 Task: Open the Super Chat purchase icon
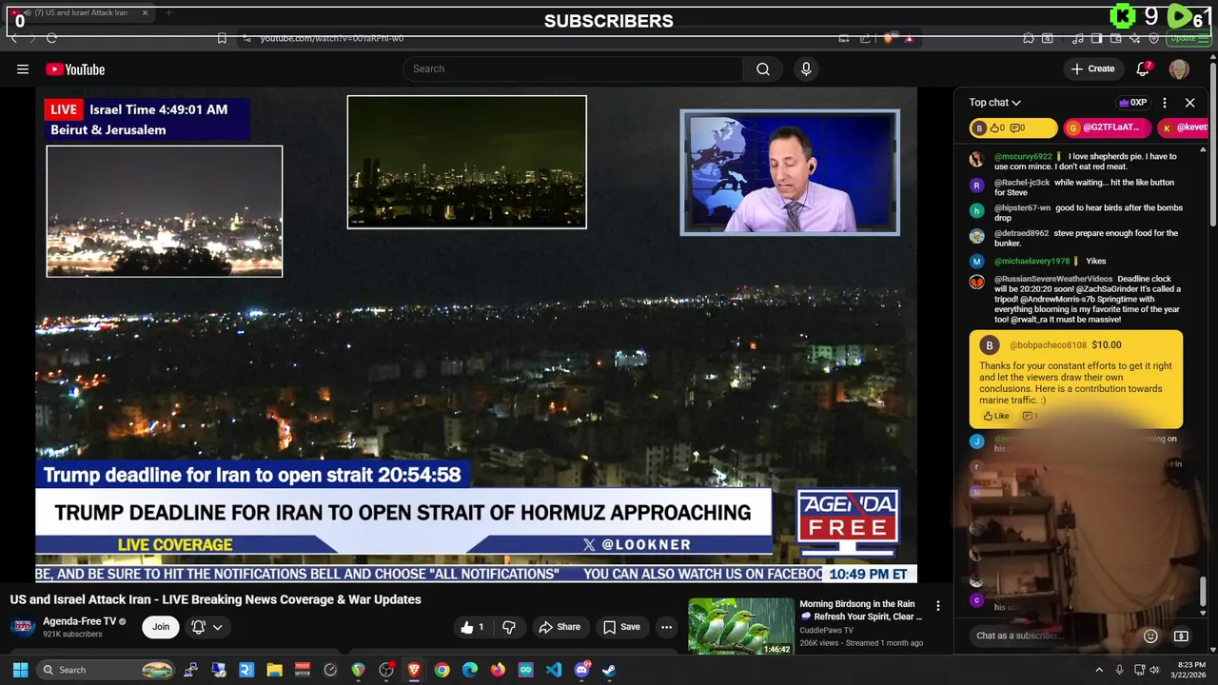coord(1181,636)
